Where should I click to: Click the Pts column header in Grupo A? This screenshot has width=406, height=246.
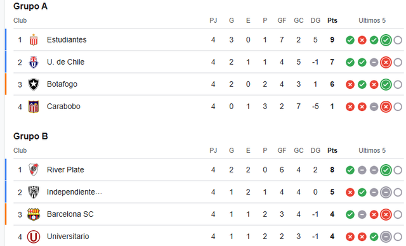[x=332, y=20]
